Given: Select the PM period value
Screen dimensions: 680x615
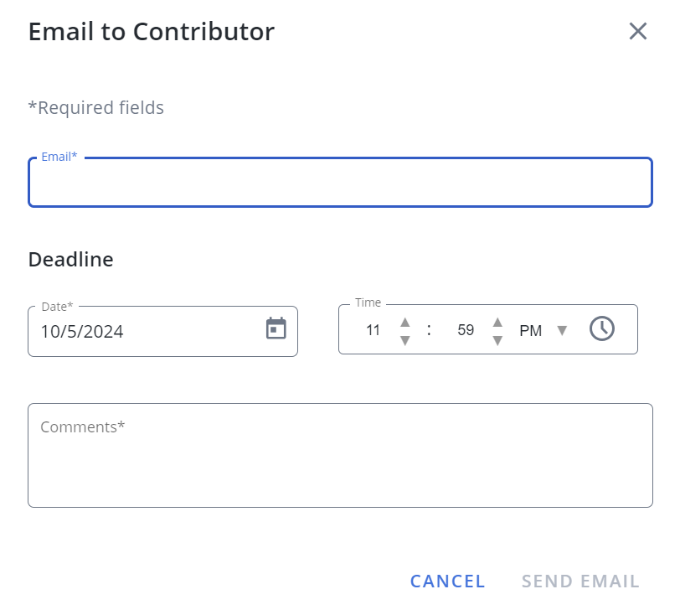Looking at the screenshot, I should [x=530, y=331].
